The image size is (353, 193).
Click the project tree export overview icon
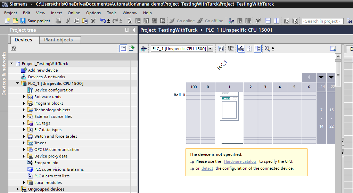click(131, 48)
